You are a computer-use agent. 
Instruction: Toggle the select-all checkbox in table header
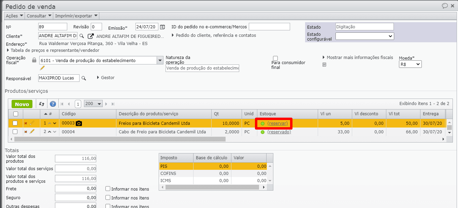click(x=16, y=114)
